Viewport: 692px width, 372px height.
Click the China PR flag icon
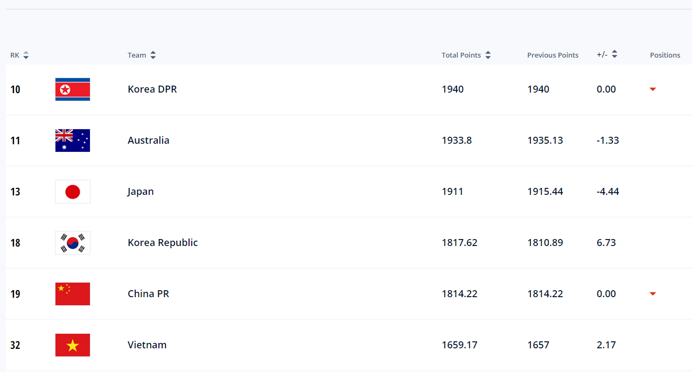click(73, 294)
